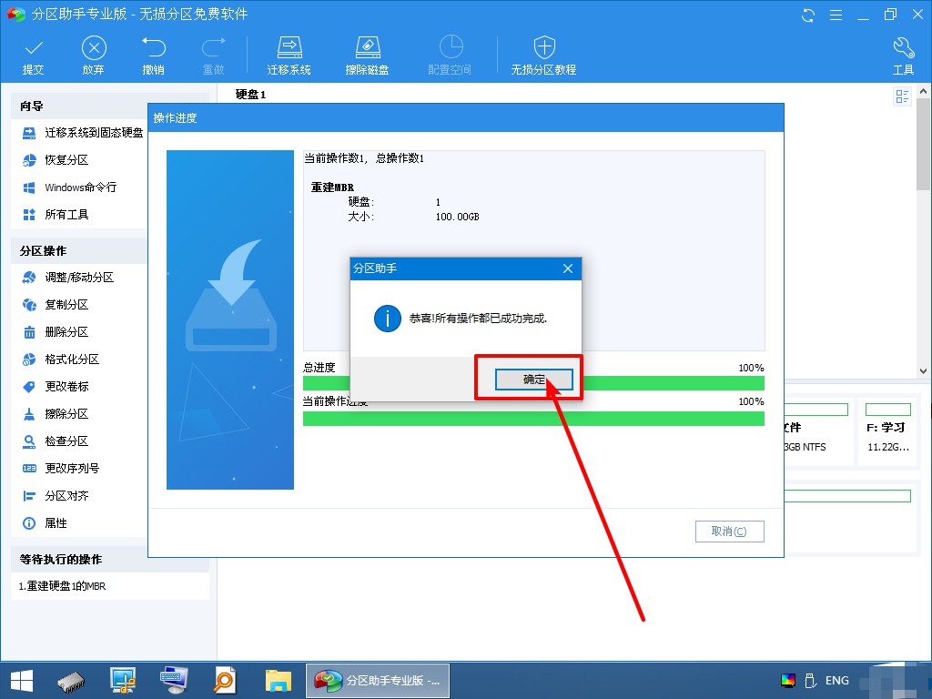Click the 提交 (commit) toolbar icon
932x699 pixels.
point(34,56)
